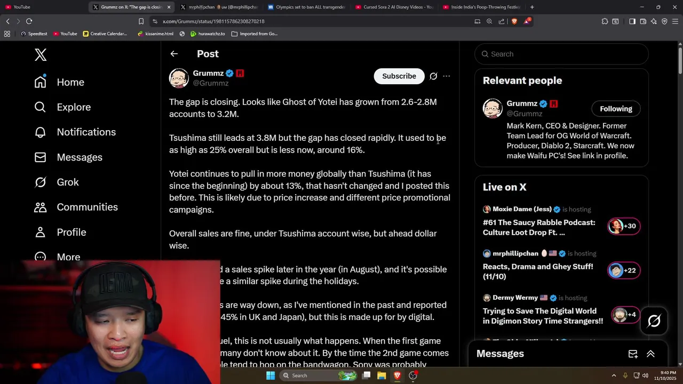Screen dimensions: 683x384
Task: Open Digimon Story Time Strangers live space
Action: pos(543,316)
